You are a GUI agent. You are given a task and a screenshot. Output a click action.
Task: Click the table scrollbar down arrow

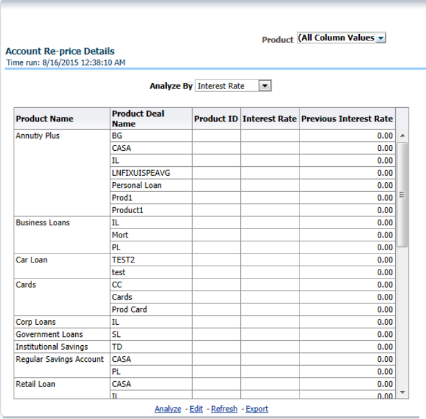(x=403, y=393)
